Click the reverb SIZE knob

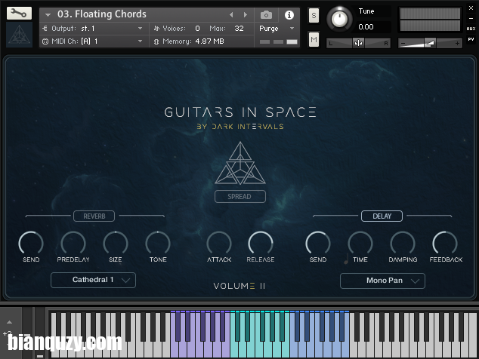coord(115,243)
